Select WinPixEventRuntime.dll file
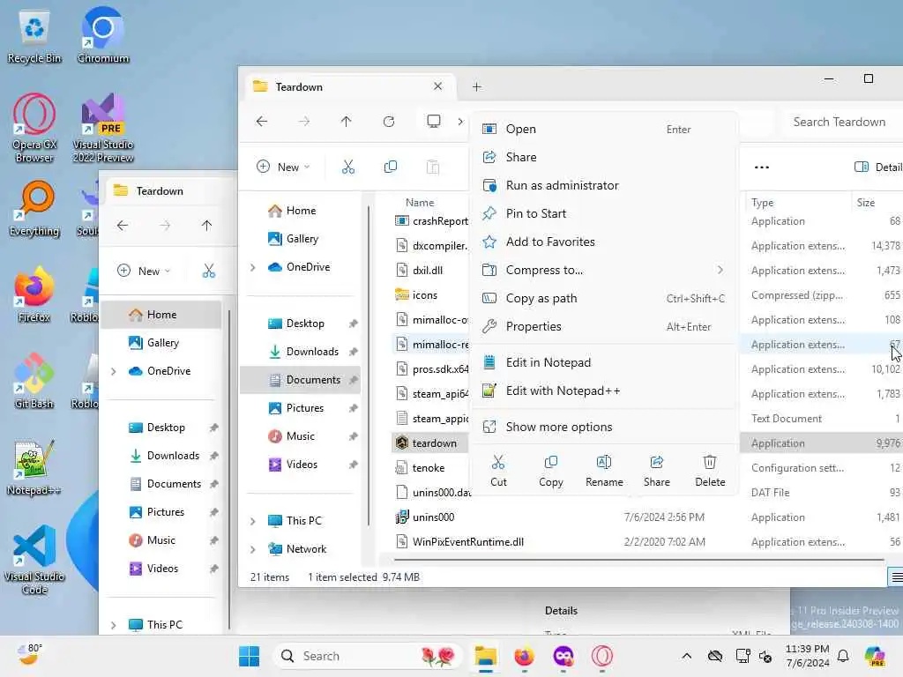This screenshot has width=903, height=677. 467,542
